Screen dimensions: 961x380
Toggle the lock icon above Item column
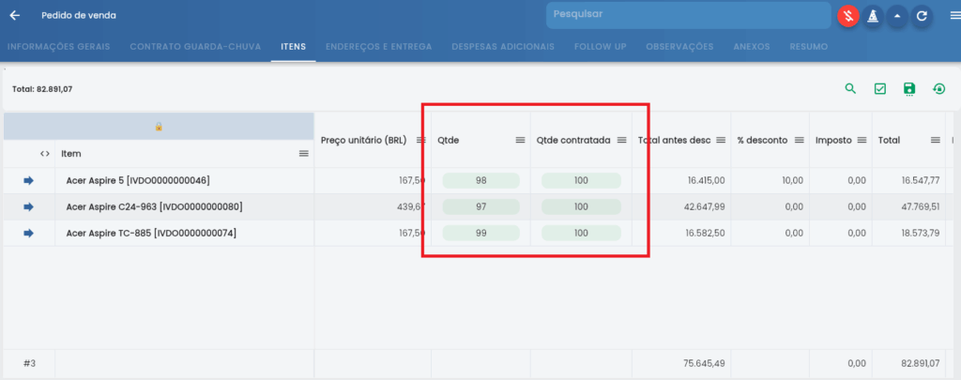159,127
